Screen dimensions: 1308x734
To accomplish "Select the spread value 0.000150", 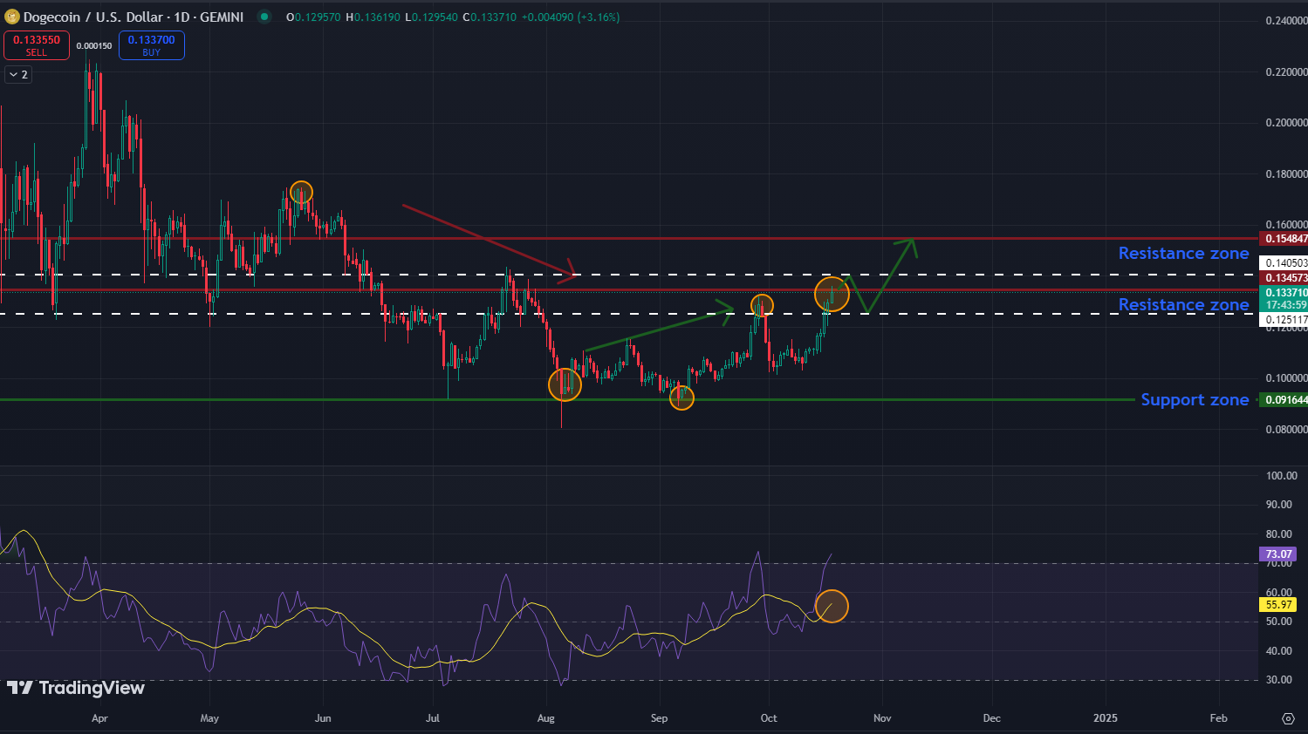I will pos(94,45).
